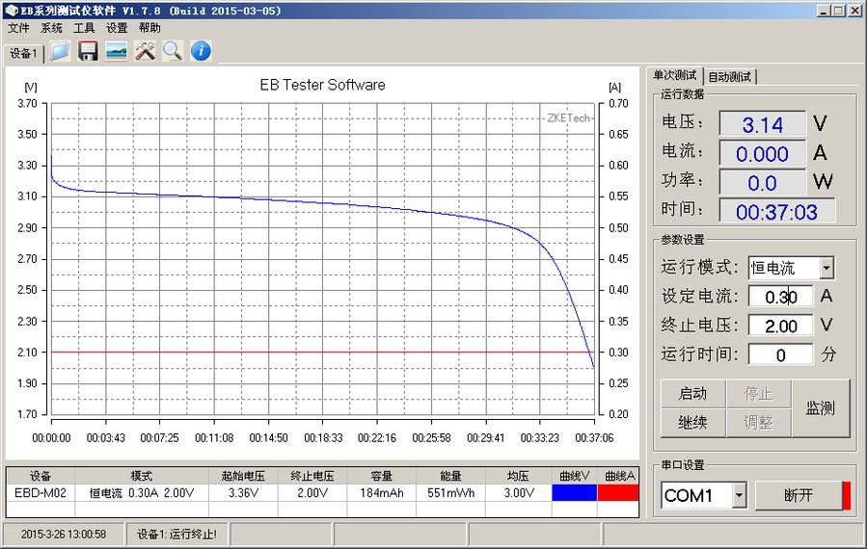Switch to the 自动测试 tab

tap(730, 77)
